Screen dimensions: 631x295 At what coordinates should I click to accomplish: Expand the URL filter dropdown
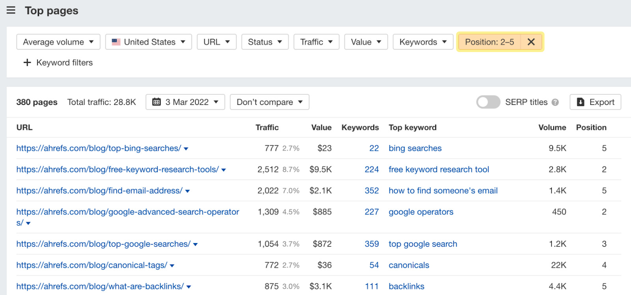[x=217, y=42]
